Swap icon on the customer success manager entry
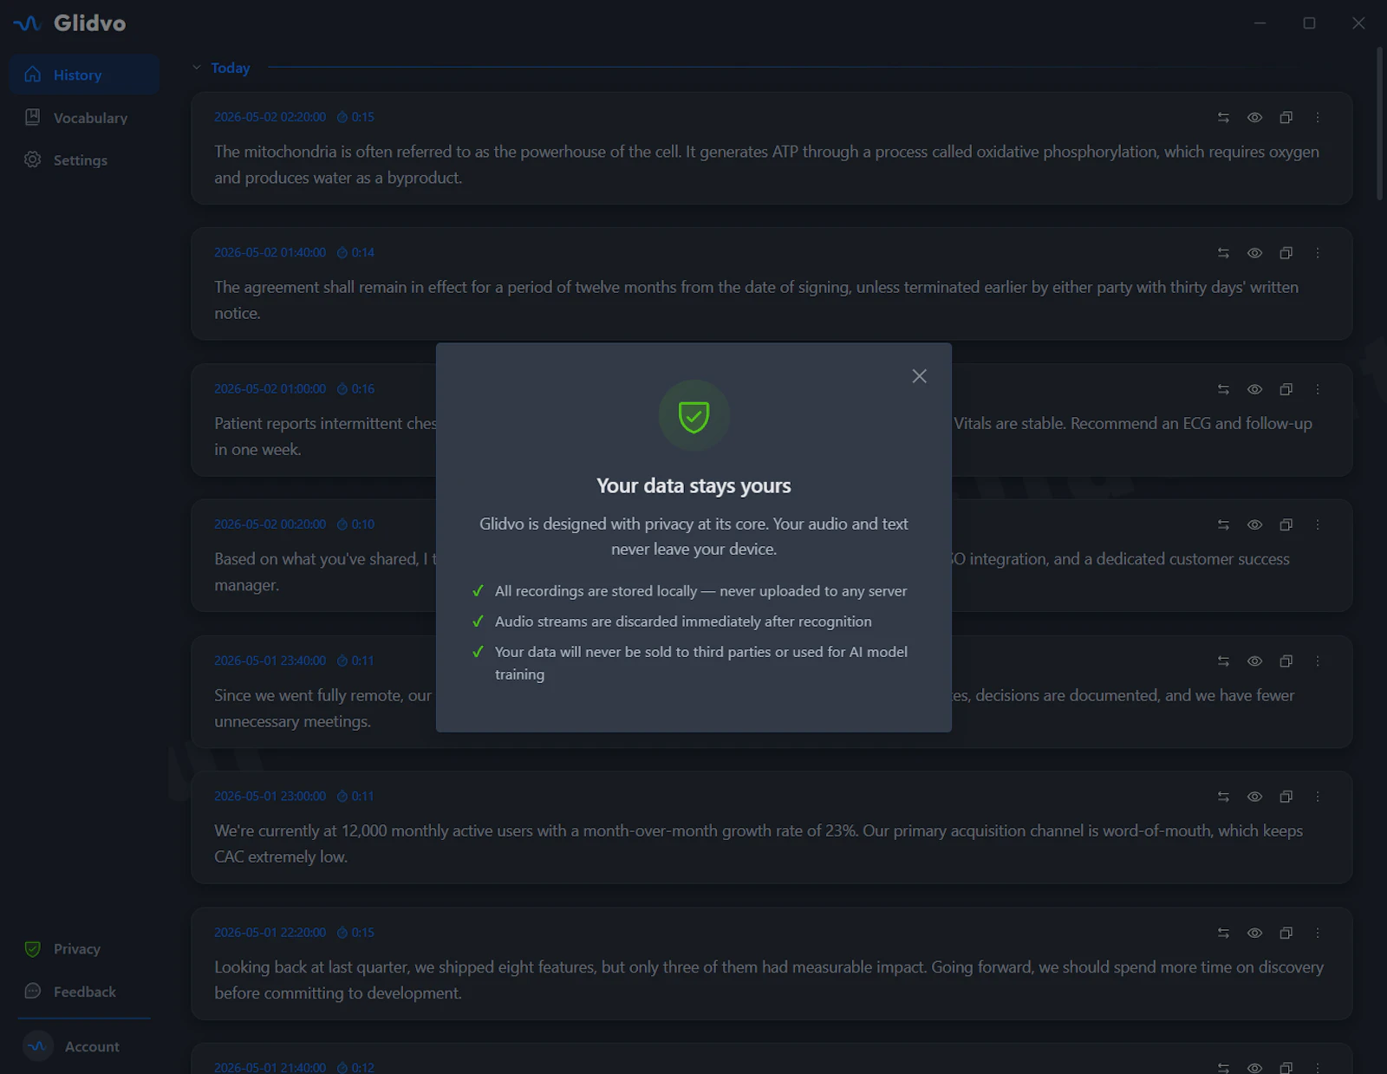This screenshot has width=1387, height=1074. pyautogui.click(x=1223, y=524)
